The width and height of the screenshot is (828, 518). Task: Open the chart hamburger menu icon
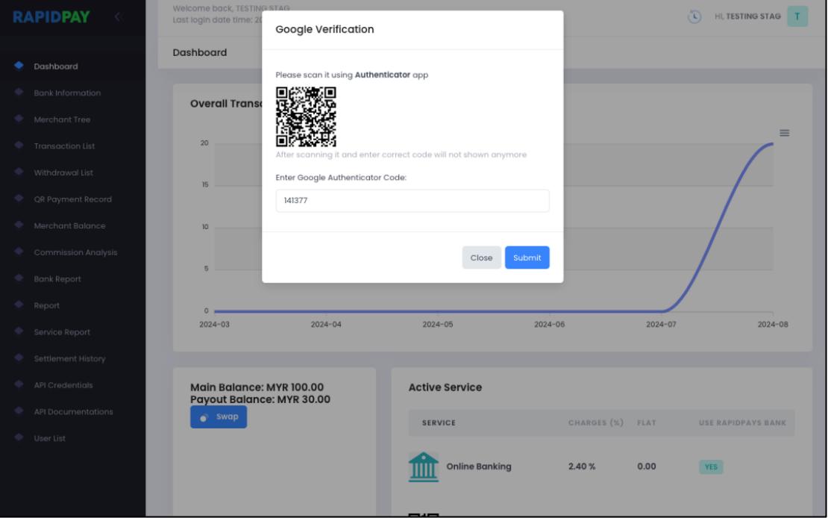coord(784,133)
